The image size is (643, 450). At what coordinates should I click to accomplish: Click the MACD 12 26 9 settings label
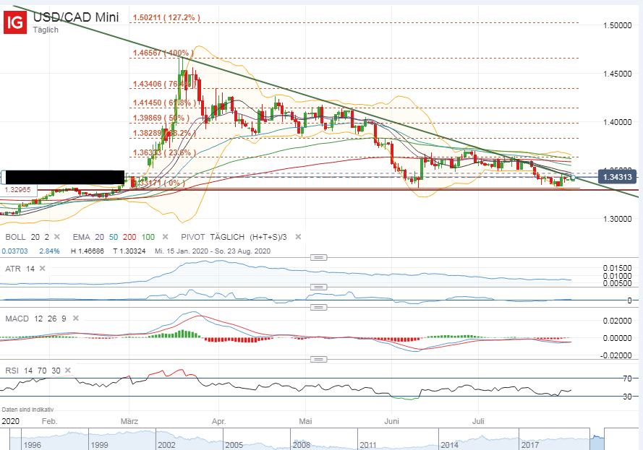36,319
